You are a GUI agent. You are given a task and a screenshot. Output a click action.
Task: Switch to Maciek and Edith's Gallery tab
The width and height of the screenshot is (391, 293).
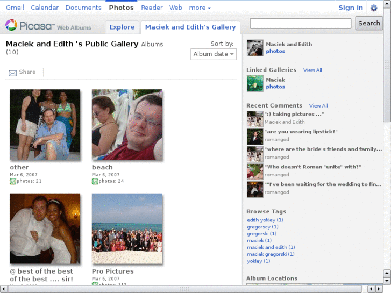(x=190, y=27)
